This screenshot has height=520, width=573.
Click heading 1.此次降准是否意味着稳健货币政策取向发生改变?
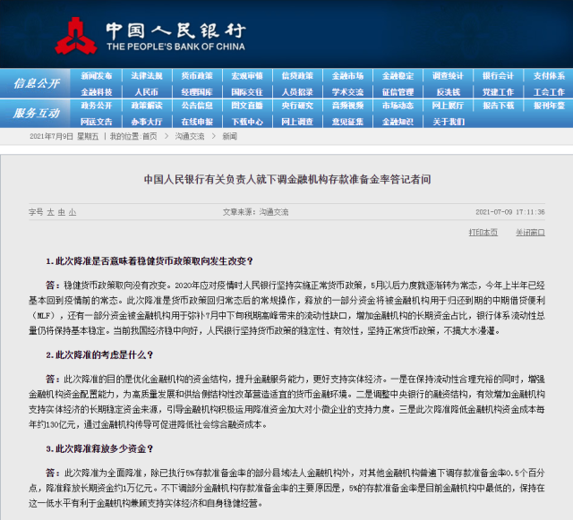(x=150, y=261)
